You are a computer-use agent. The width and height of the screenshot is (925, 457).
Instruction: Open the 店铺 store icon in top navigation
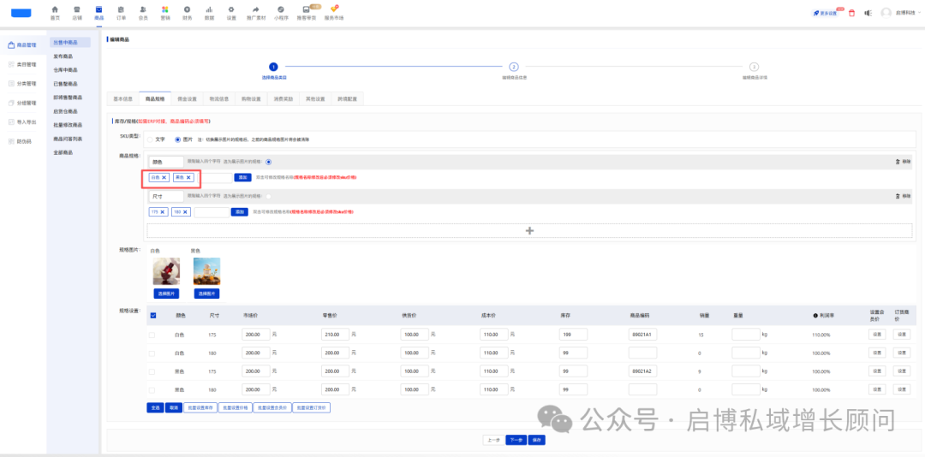point(77,9)
